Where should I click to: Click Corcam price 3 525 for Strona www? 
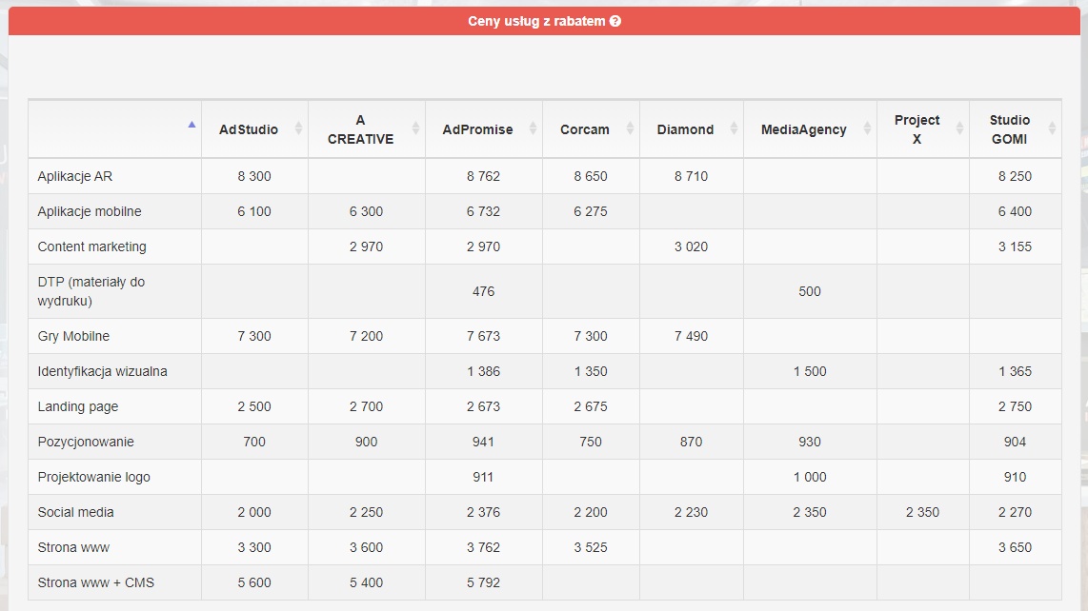(591, 548)
